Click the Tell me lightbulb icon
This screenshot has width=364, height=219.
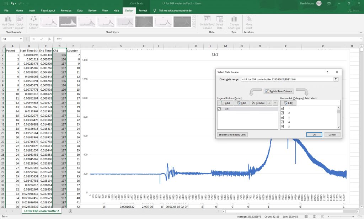click(155, 10)
